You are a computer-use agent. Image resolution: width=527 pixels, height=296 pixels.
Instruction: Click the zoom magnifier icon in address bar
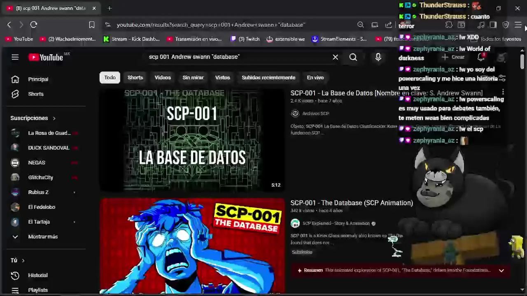361,25
